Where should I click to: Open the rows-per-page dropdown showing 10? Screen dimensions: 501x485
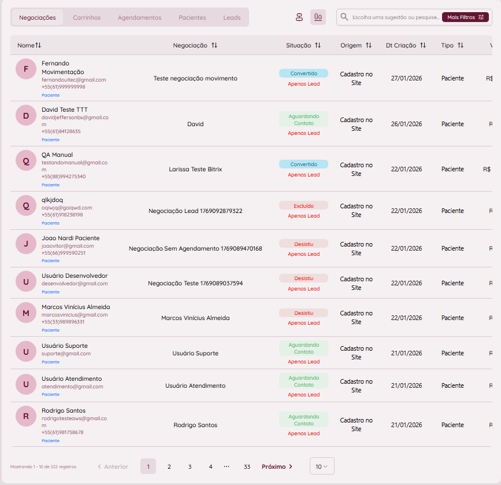[322, 466]
